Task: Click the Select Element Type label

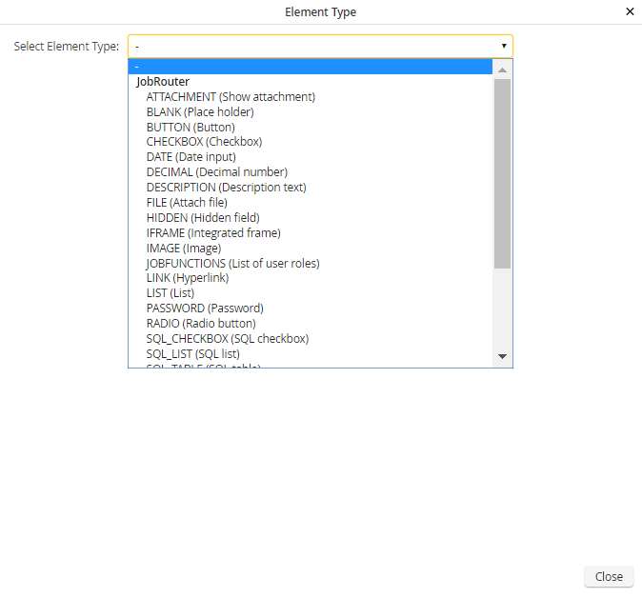Action: click(67, 47)
